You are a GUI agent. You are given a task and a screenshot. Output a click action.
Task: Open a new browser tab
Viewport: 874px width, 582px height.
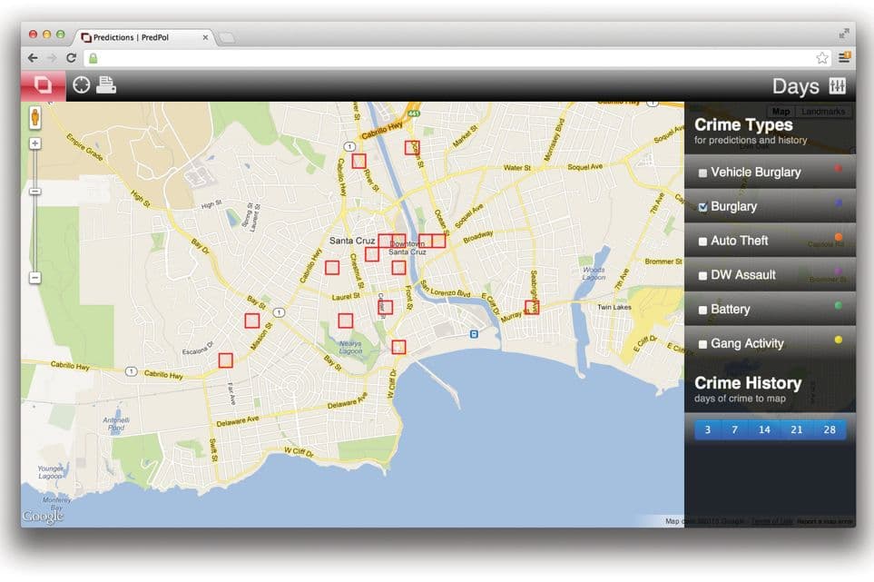pos(227,38)
